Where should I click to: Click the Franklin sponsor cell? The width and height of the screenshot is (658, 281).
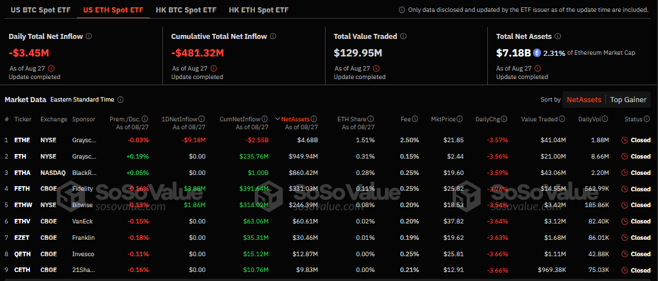pyautogui.click(x=84, y=238)
